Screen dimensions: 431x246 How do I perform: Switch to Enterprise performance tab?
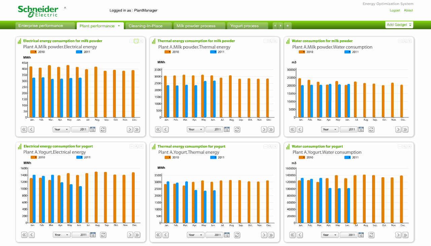[45, 26]
